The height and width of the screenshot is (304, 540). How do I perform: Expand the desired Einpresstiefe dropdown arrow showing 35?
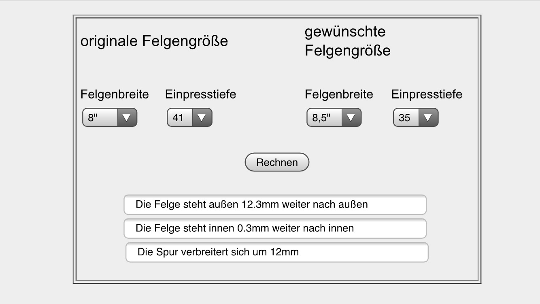(x=428, y=118)
